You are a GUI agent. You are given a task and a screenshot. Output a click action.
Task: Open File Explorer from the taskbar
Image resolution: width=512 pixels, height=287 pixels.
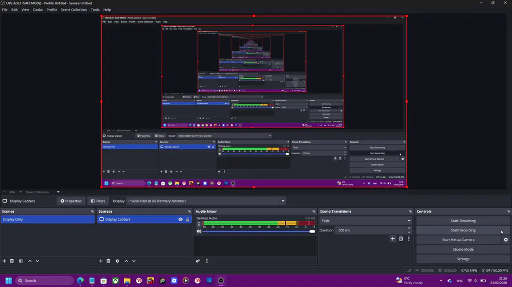point(127,281)
